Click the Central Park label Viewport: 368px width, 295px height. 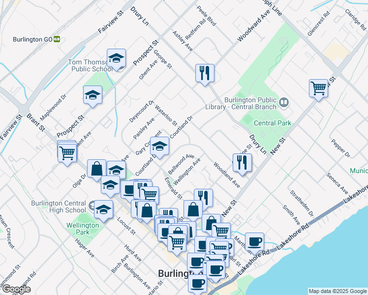point(273,123)
